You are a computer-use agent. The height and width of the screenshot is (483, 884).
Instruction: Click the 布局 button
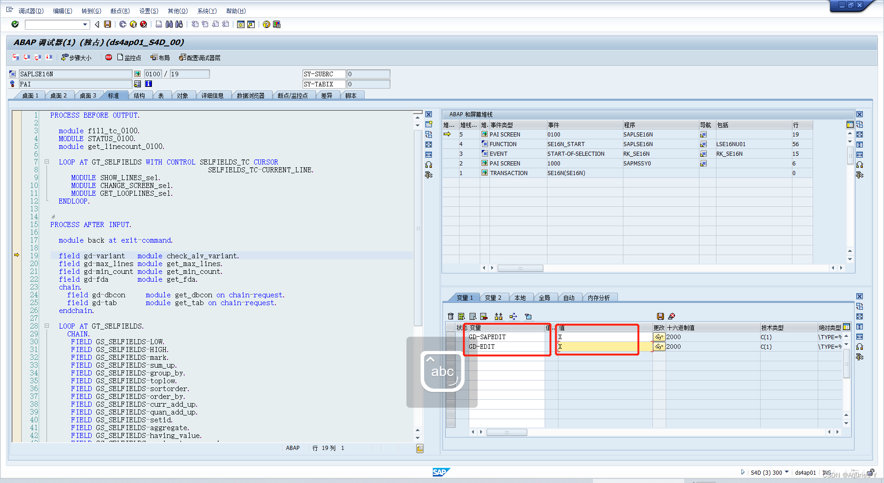coord(160,57)
